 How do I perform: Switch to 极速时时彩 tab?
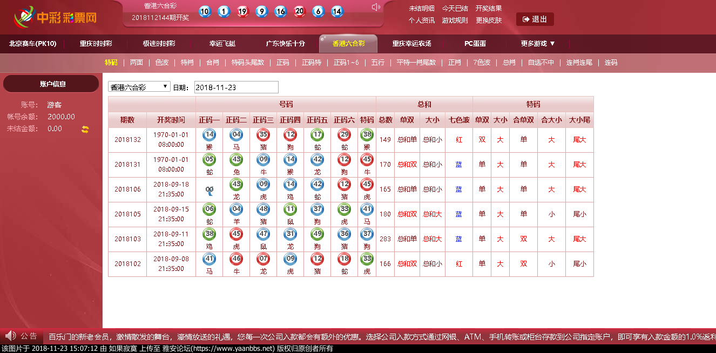[159, 44]
